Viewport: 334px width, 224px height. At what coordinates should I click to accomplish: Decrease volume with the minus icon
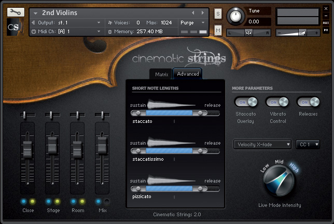[x=279, y=33]
